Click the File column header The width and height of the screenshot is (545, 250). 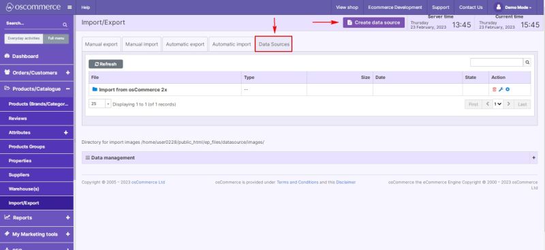(x=165, y=78)
